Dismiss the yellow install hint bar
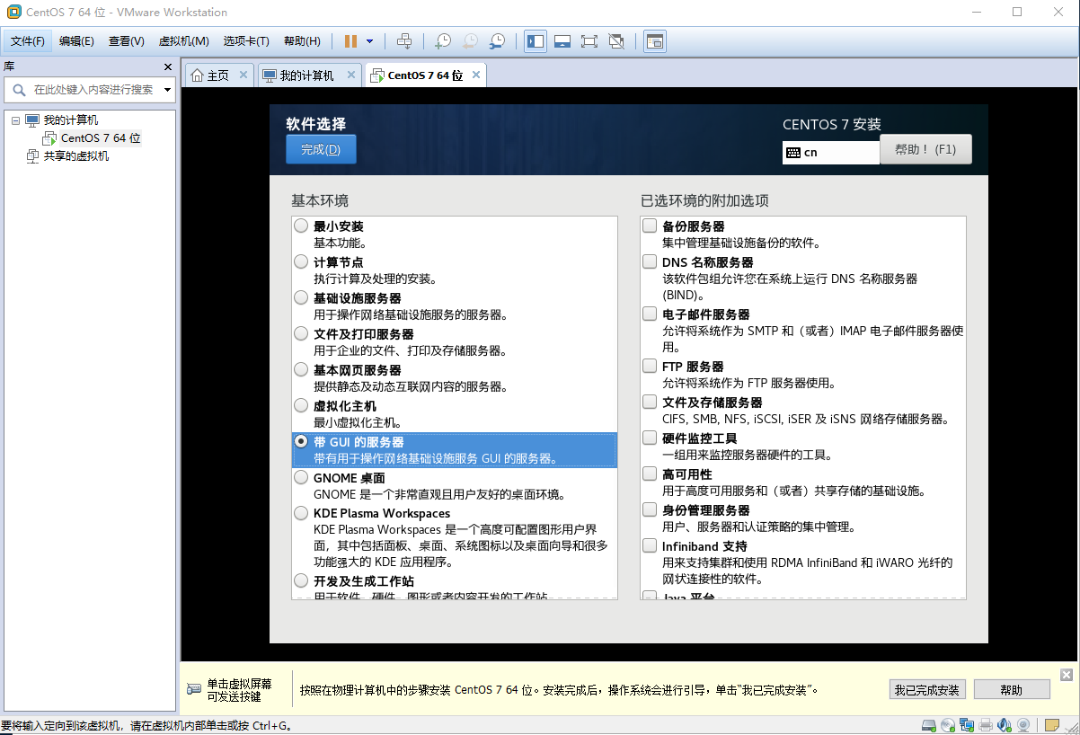Screen dimensions: 1080x735 (x=1067, y=675)
